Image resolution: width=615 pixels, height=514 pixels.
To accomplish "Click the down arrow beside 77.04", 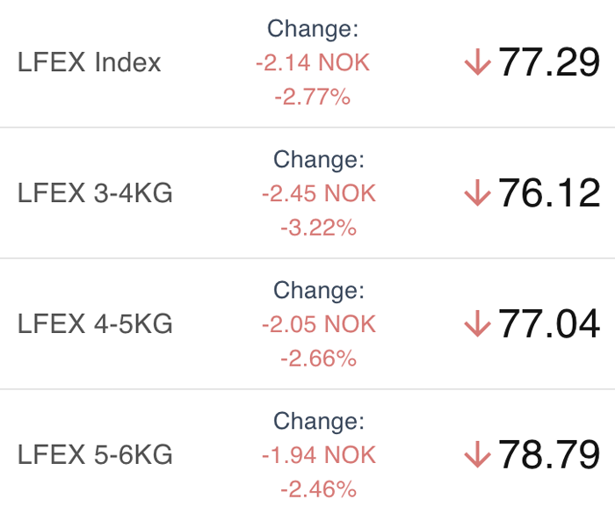I will click(477, 324).
